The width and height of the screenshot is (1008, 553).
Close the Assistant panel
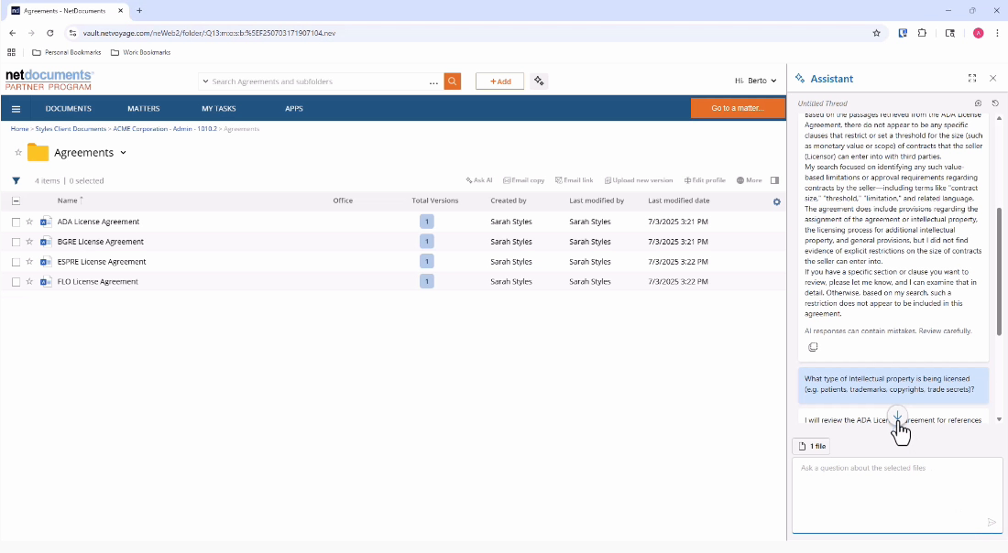click(992, 79)
